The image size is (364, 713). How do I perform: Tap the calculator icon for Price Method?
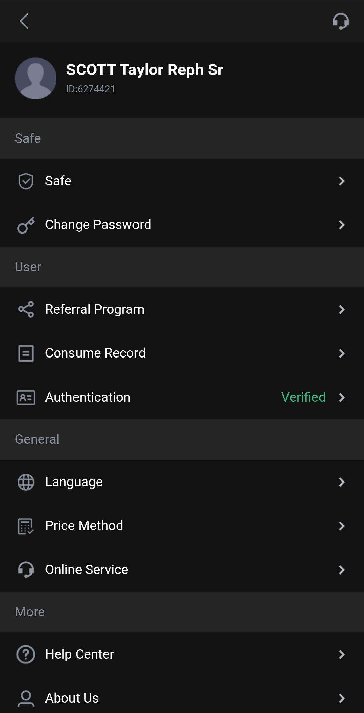pos(26,526)
